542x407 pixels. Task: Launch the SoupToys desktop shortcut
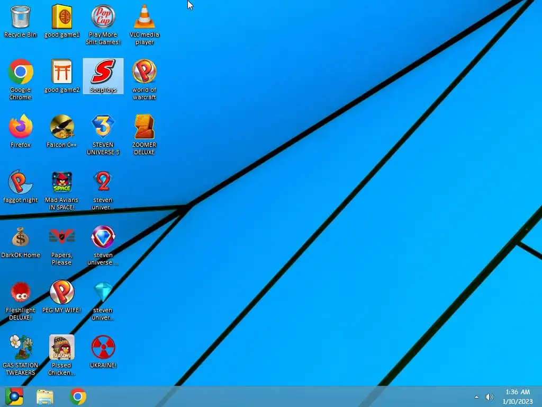(x=103, y=76)
